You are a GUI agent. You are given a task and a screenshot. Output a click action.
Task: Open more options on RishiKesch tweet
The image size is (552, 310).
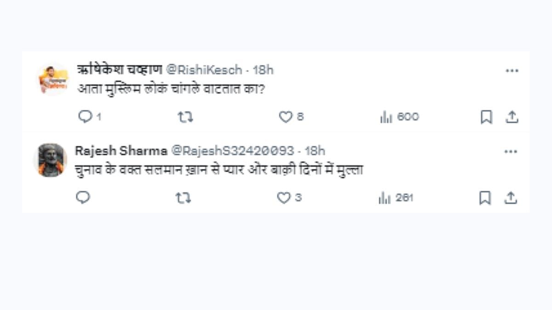click(x=512, y=71)
